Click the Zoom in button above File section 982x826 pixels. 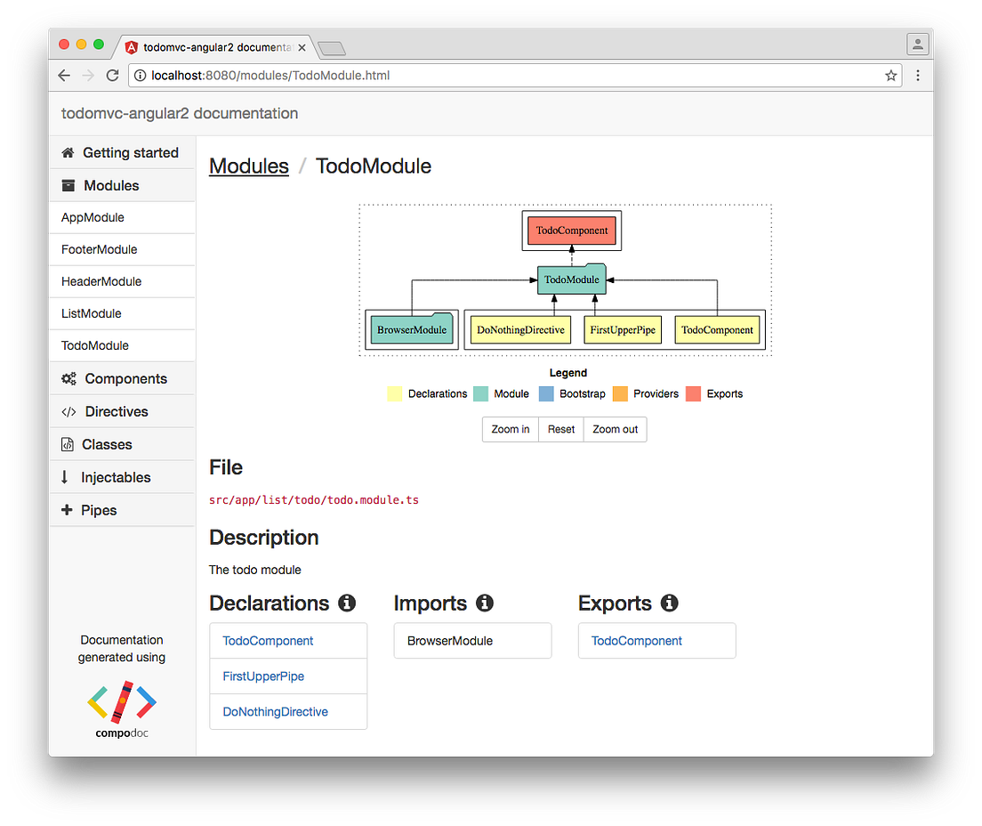pyautogui.click(x=510, y=429)
